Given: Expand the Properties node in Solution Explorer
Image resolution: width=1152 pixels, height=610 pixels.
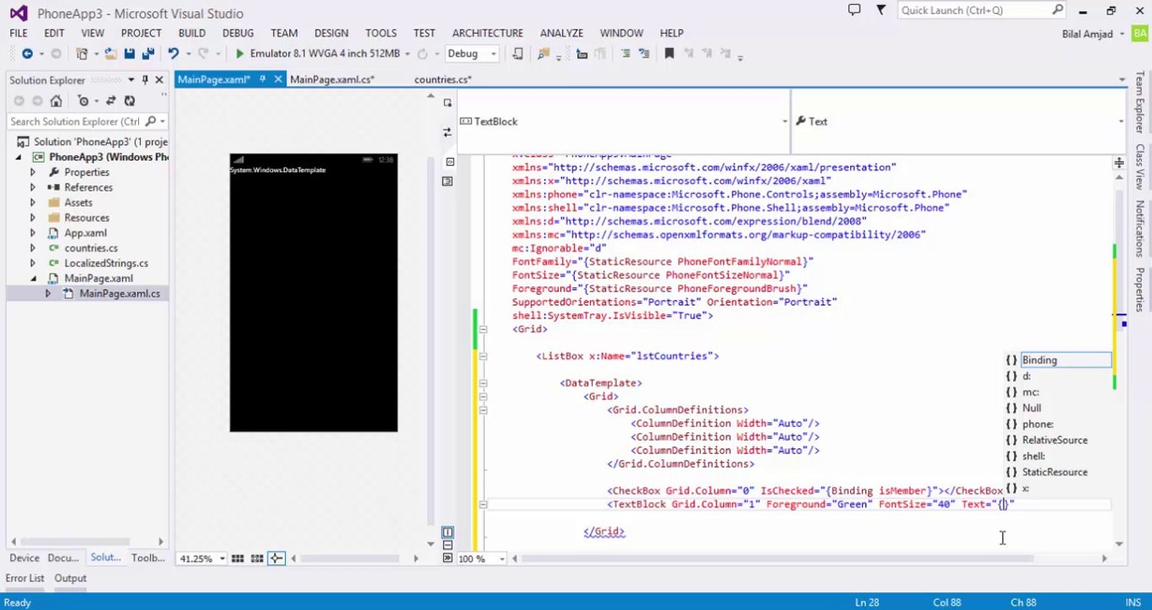Looking at the screenshot, I should click(33, 172).
